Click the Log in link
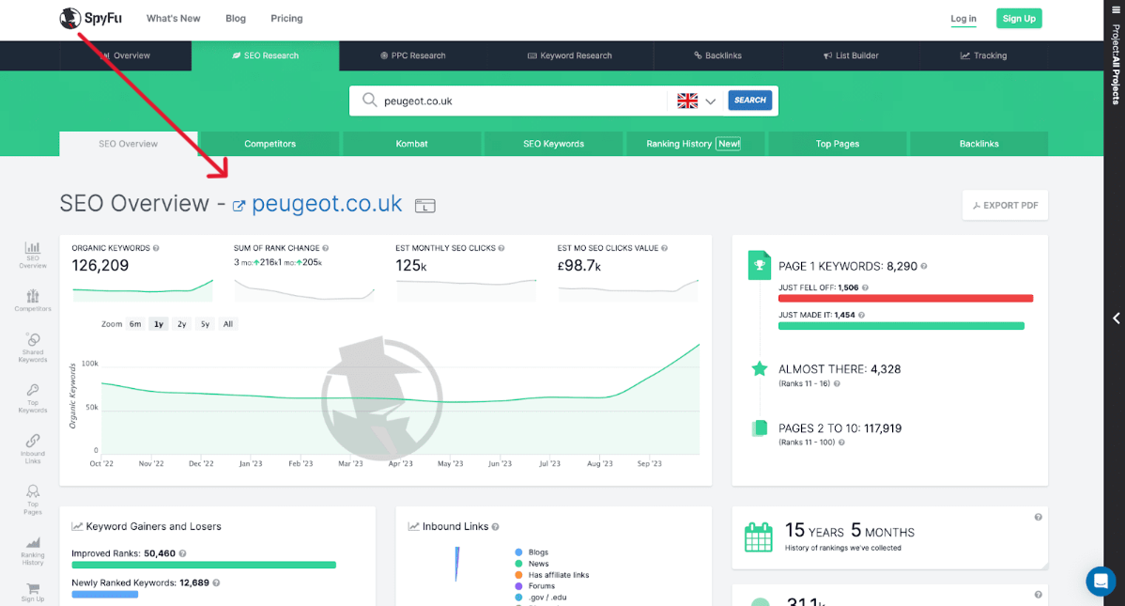This screenshot has height=606, width=1125. [x=963, y=19]
